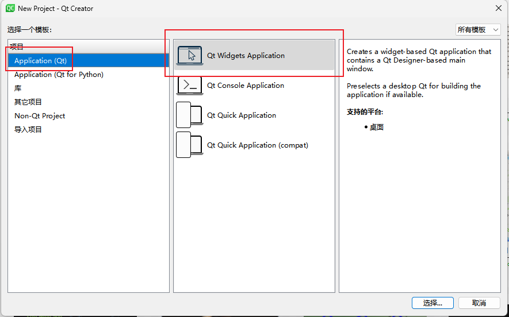Click the 选择... button
The image size is (509, 317).
433,303
